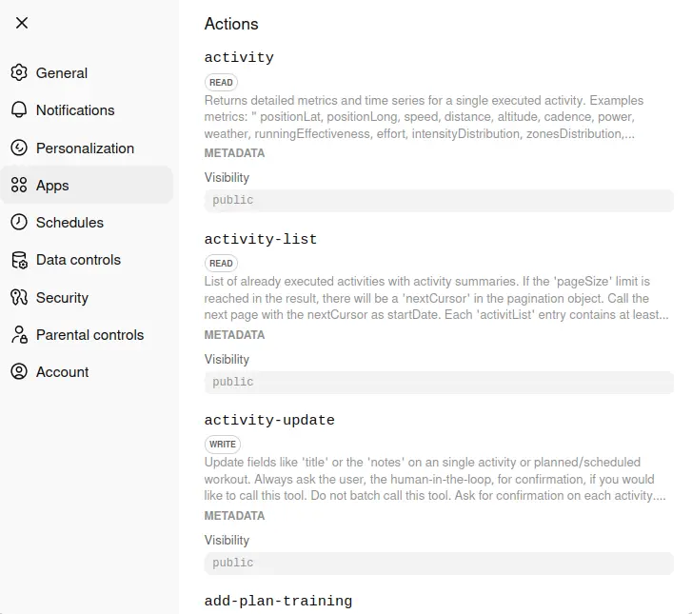Click the General gear icon
Viewport: 692px width, 614px height.
coord(19,73)
